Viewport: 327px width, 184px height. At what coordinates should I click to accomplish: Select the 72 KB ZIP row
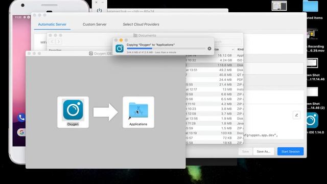point(215,138)
